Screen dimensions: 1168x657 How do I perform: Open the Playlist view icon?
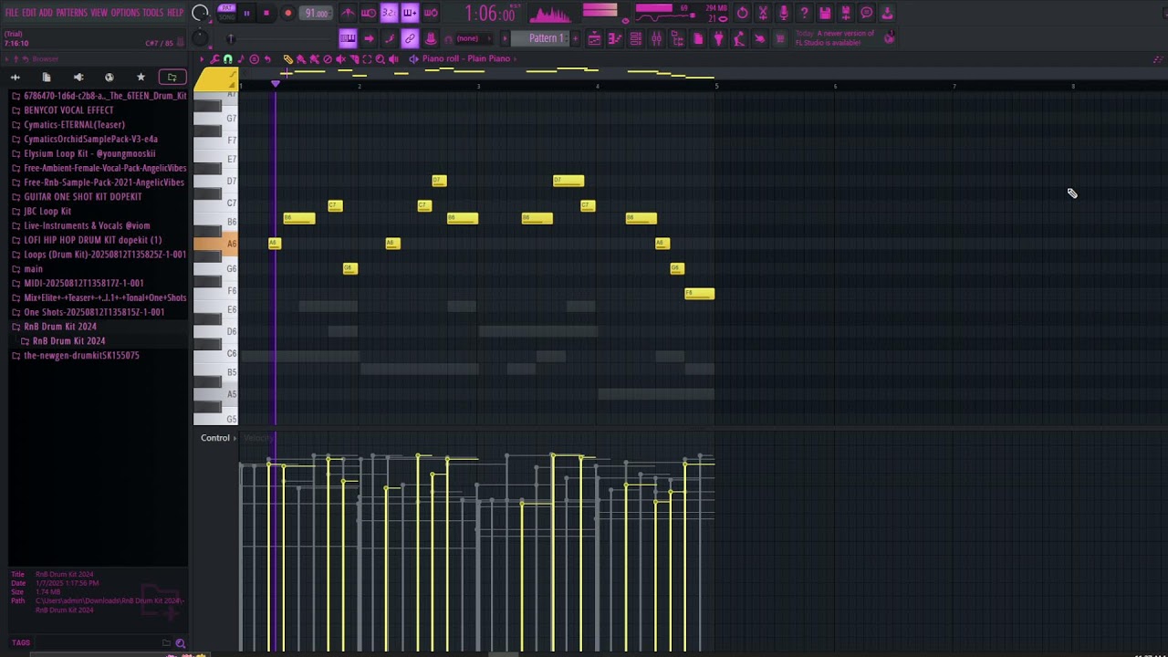point(594,38)
